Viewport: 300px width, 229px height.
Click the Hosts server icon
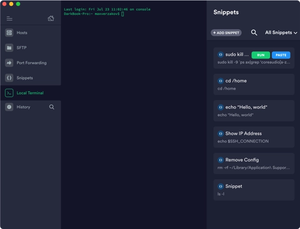9,33
